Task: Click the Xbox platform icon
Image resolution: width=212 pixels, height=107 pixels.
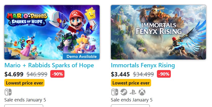Action: [x=142, y=92]
